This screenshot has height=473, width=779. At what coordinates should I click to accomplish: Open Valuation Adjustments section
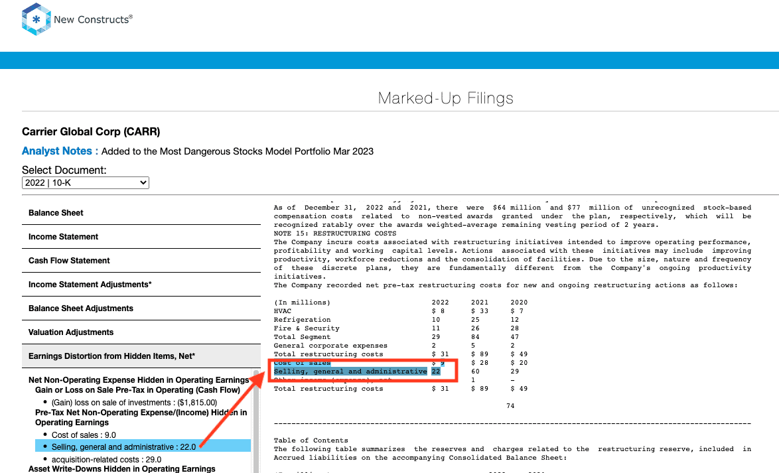pyautogui.click(x=141, y=332)
